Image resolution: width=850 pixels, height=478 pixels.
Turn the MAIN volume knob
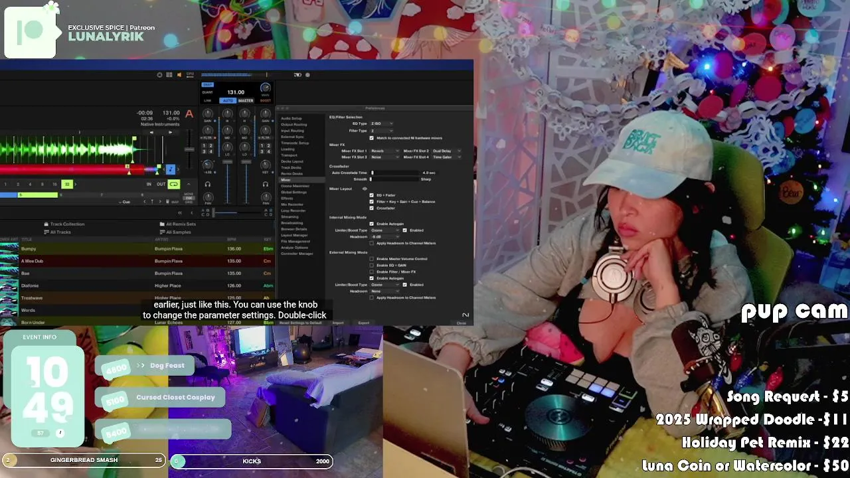click(x=266, y=88)
